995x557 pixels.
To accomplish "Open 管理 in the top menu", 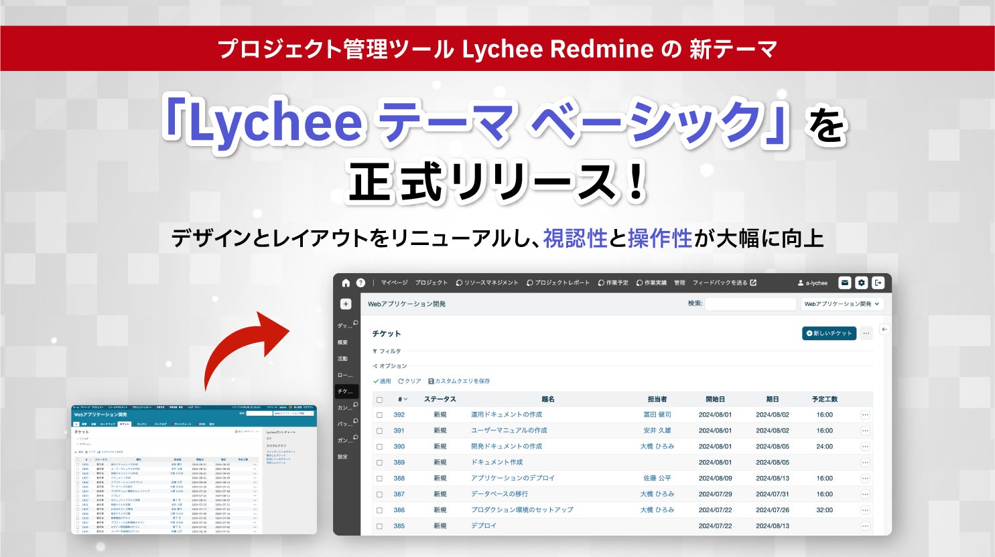I will pos(679,283).
